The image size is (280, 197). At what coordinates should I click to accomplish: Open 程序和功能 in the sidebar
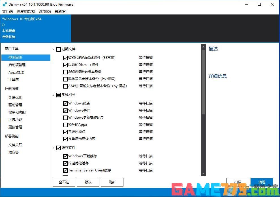coord(17,112)
